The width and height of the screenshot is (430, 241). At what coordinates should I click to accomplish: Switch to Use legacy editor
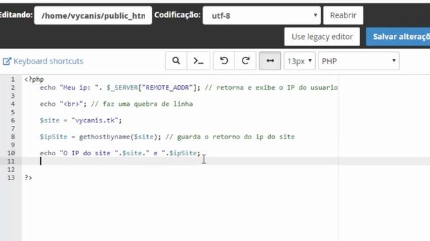coord(322,37)
